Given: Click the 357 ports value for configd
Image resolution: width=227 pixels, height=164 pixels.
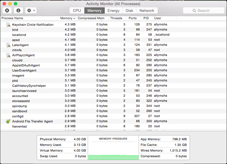Looking at the screenshot, I should 137,116.
